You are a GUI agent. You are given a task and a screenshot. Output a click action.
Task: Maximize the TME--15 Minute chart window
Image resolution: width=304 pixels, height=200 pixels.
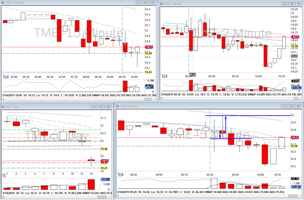pos(145,2)
